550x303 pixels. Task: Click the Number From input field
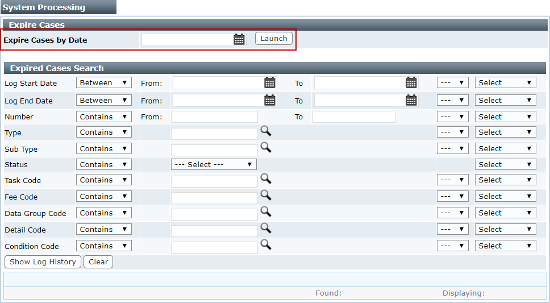coord(206,117)
